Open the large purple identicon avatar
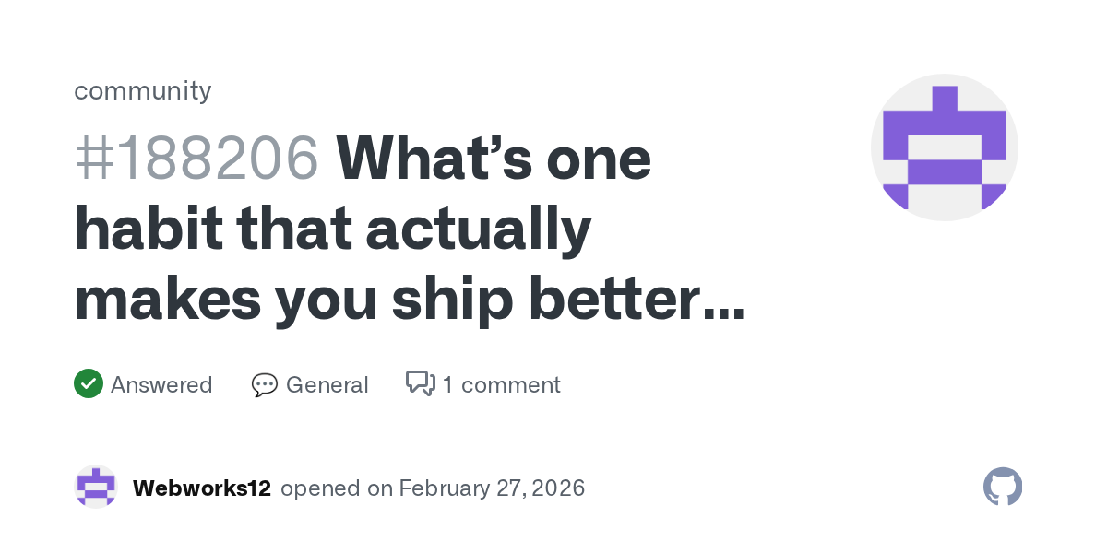This screenshot has width=1107, height=553. pos(944,147)
